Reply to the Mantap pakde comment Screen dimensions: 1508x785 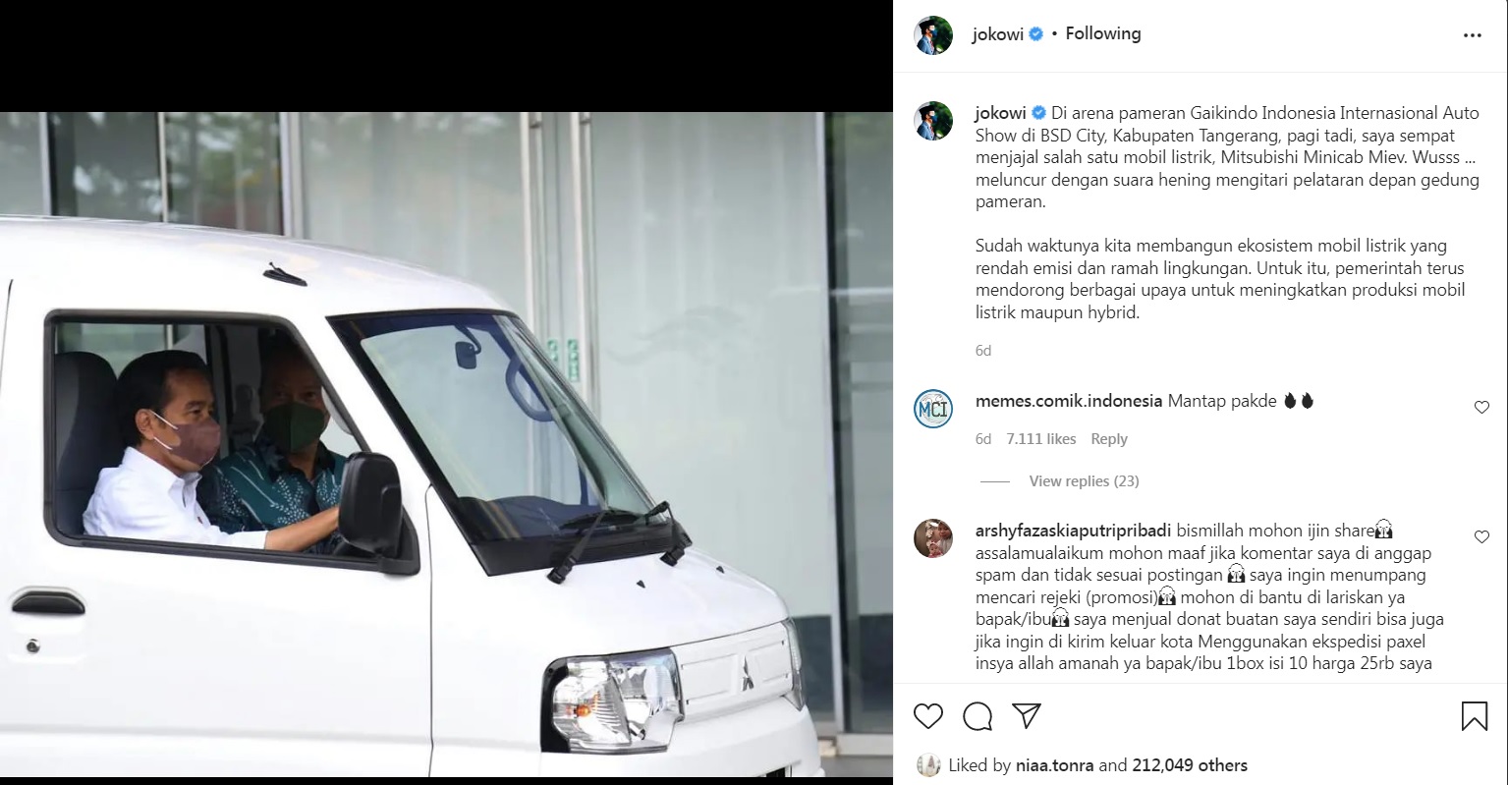pos(1109,439)
